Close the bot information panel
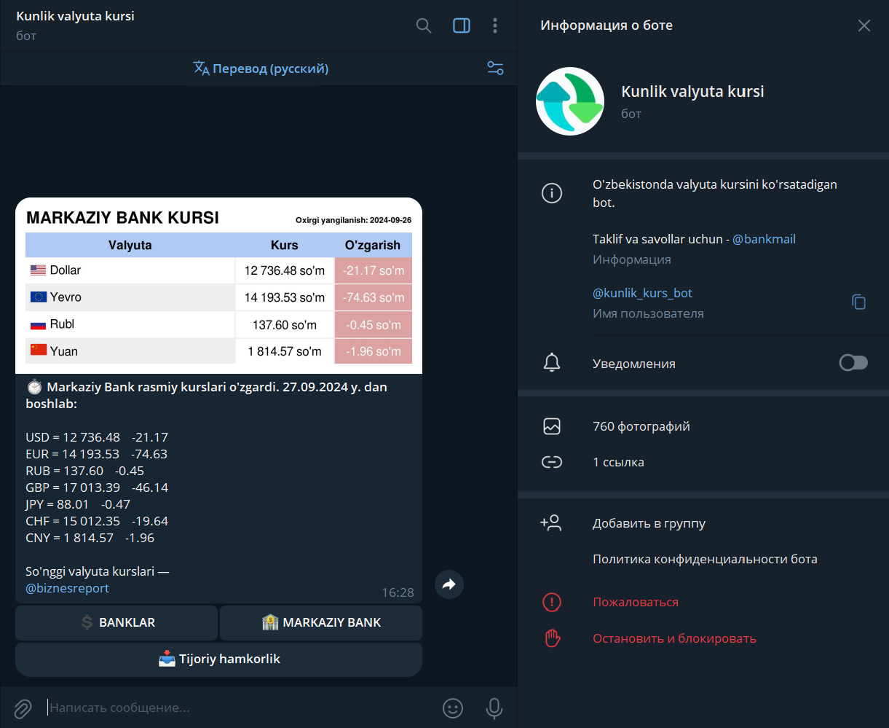Image resolution: width=889 pixels, height=728 pixels. [x=864, y=26]
